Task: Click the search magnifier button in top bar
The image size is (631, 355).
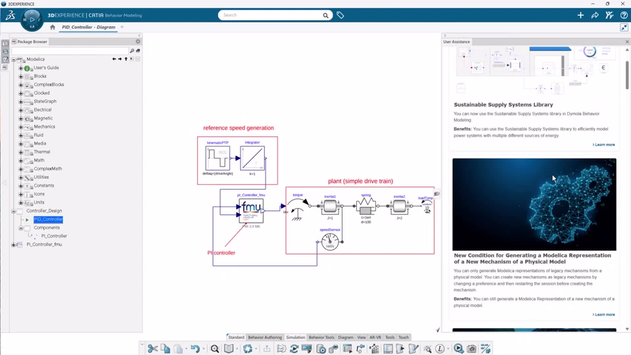Action: [325, 15]
